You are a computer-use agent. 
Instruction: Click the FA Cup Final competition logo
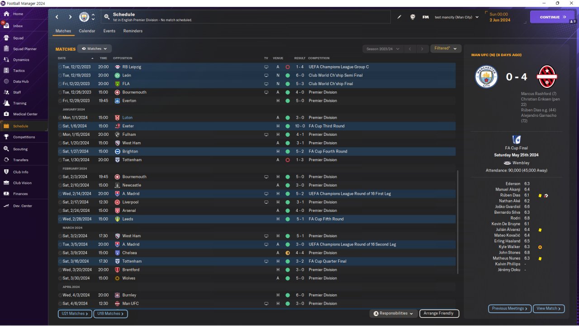(516, 139)
